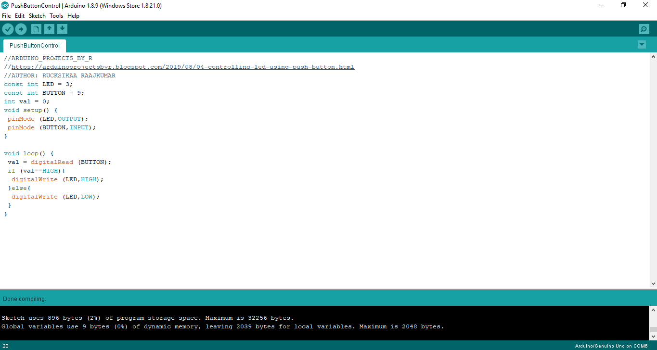Click the 'void loop() {' line
657x350 pixels.
click(29, 153)
